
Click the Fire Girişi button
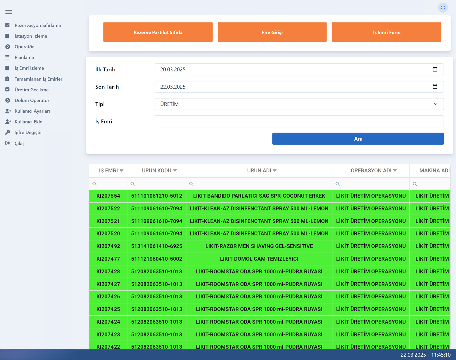click(x=272, y=32)
